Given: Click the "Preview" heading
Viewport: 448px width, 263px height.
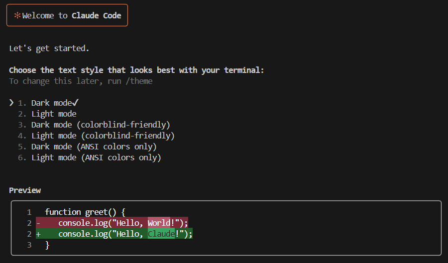Looking at the screenshot, I should pyautogui.click(x=25, y=191).
